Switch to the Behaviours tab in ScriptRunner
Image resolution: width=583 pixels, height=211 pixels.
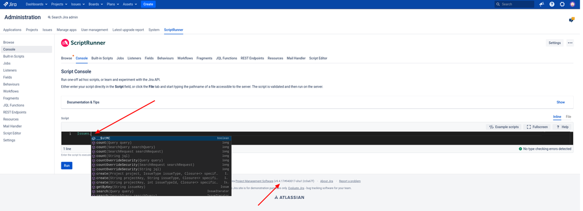pos(165,58)
